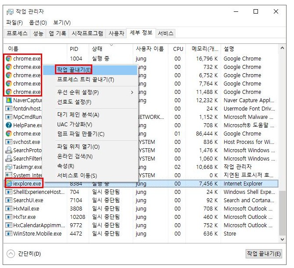Screen dimensions: 294x268
Task: Click the NaverCapture process icon
Action: [x=9, y=100]
